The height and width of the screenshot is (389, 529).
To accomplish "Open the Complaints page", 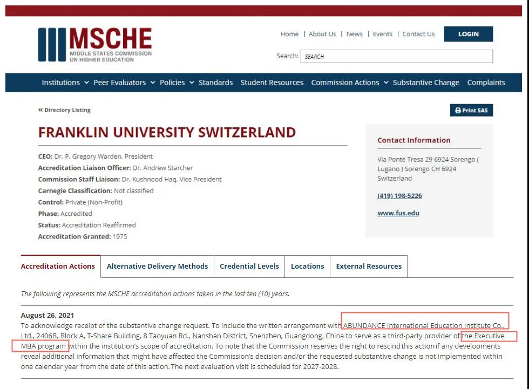I will (486, 83).
